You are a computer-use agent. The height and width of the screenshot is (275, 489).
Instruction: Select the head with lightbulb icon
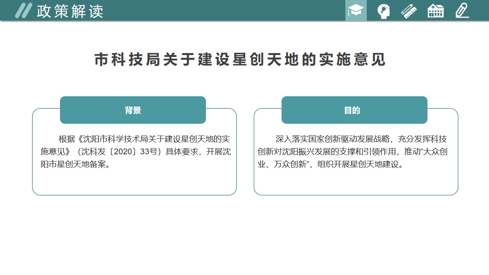point(383,11)
